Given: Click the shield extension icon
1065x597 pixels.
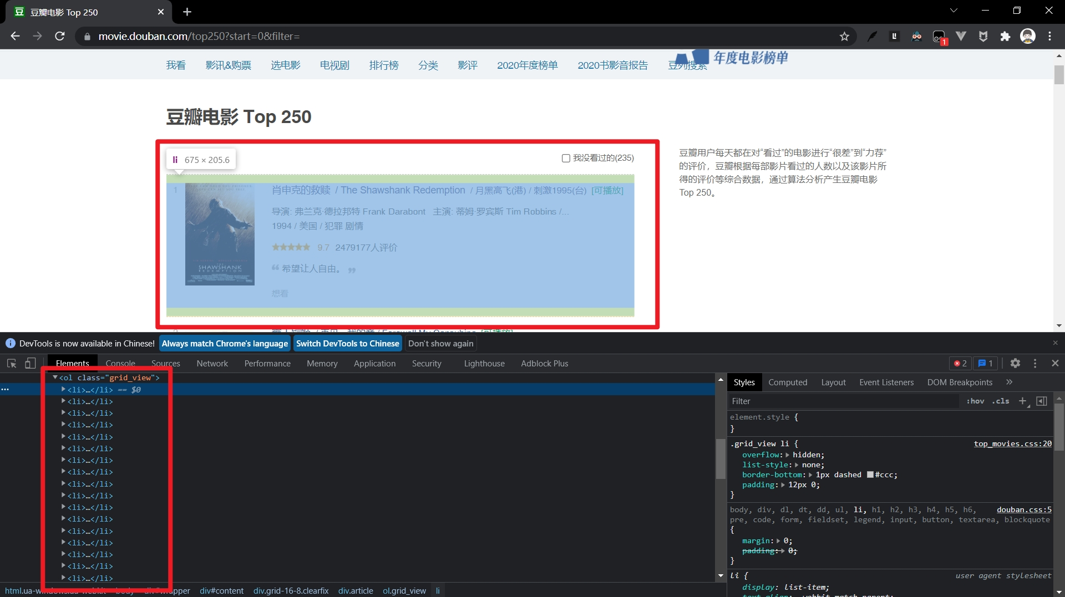Looking at the screenshot, I should tap(983, 37).
